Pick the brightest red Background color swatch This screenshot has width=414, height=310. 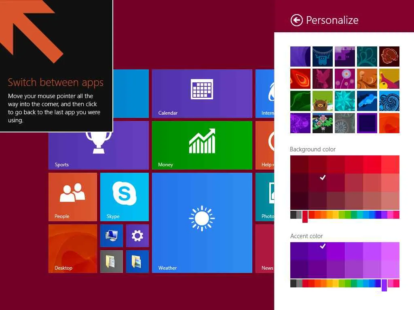tap(390, 164)
